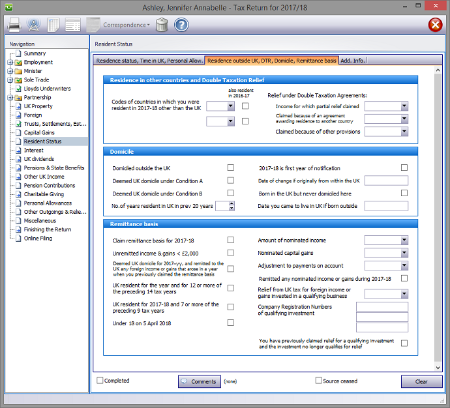
Task: Click the Partnership folder icon
Action: [18, 98]
